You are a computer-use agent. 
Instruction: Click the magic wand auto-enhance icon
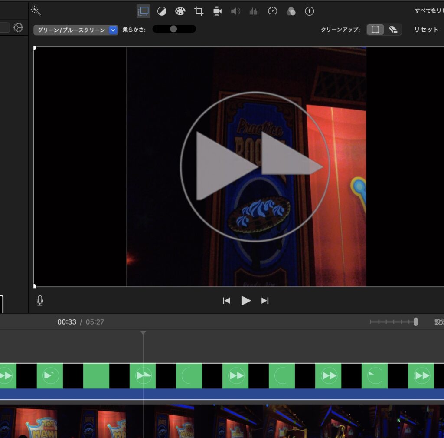coord(36,10)
